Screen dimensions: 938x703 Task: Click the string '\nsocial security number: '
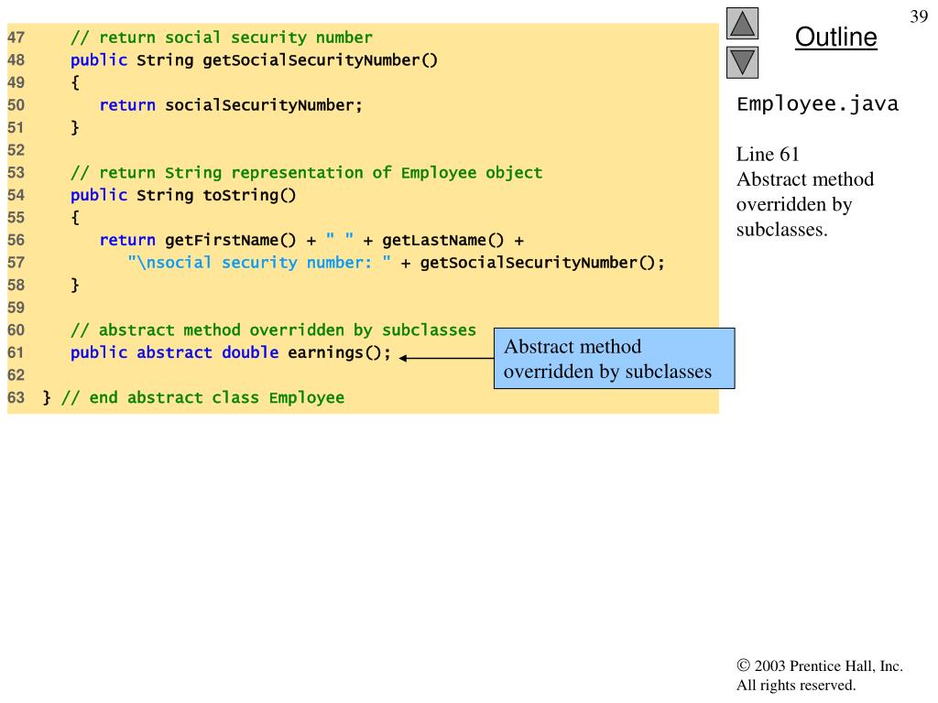(259, 263)
